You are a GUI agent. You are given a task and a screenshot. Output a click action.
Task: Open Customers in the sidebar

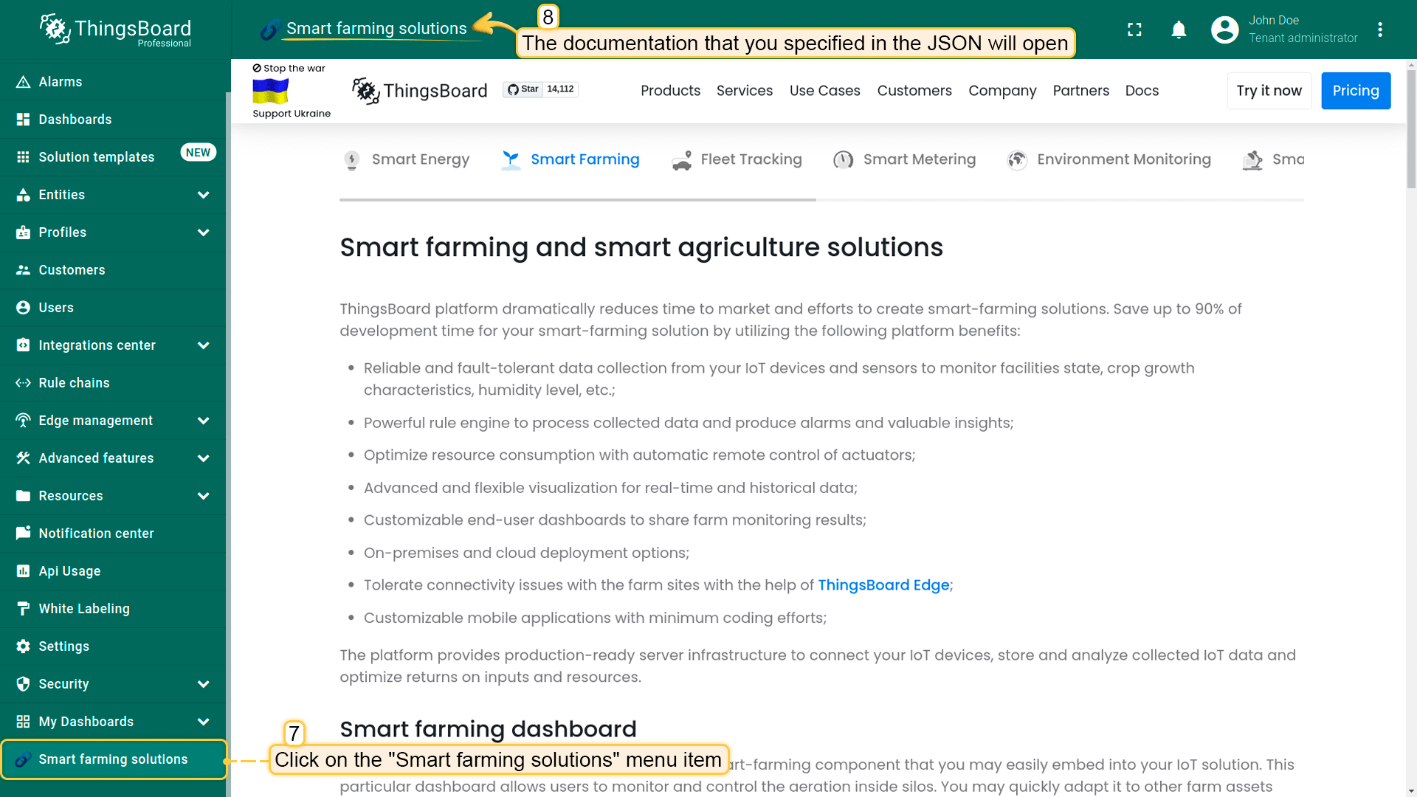coord(113,270)
